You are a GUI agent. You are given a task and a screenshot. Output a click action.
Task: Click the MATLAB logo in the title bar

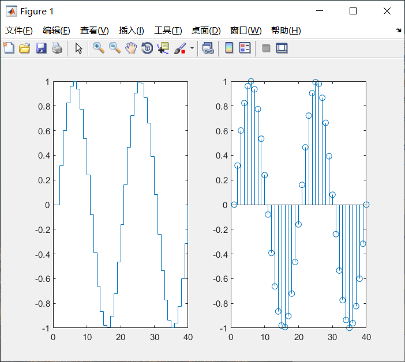tap(12, 12)
